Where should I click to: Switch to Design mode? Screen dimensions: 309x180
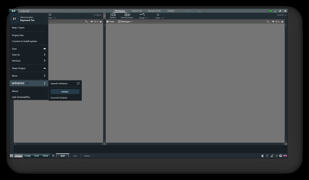[19, 156]
